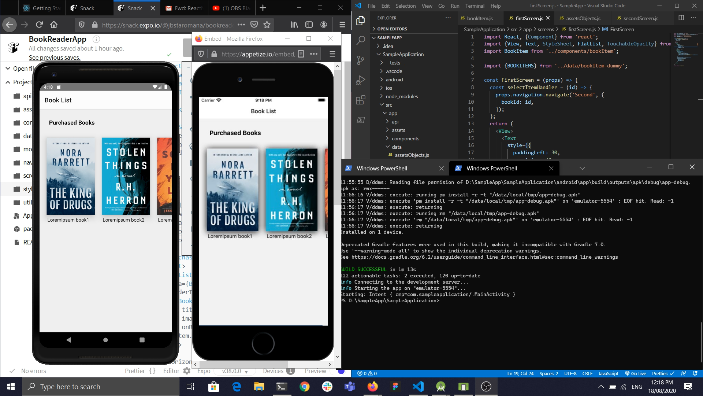Toggle reader view in the Embed window
This screenshot has width=703, height=406.
[301, 54]
